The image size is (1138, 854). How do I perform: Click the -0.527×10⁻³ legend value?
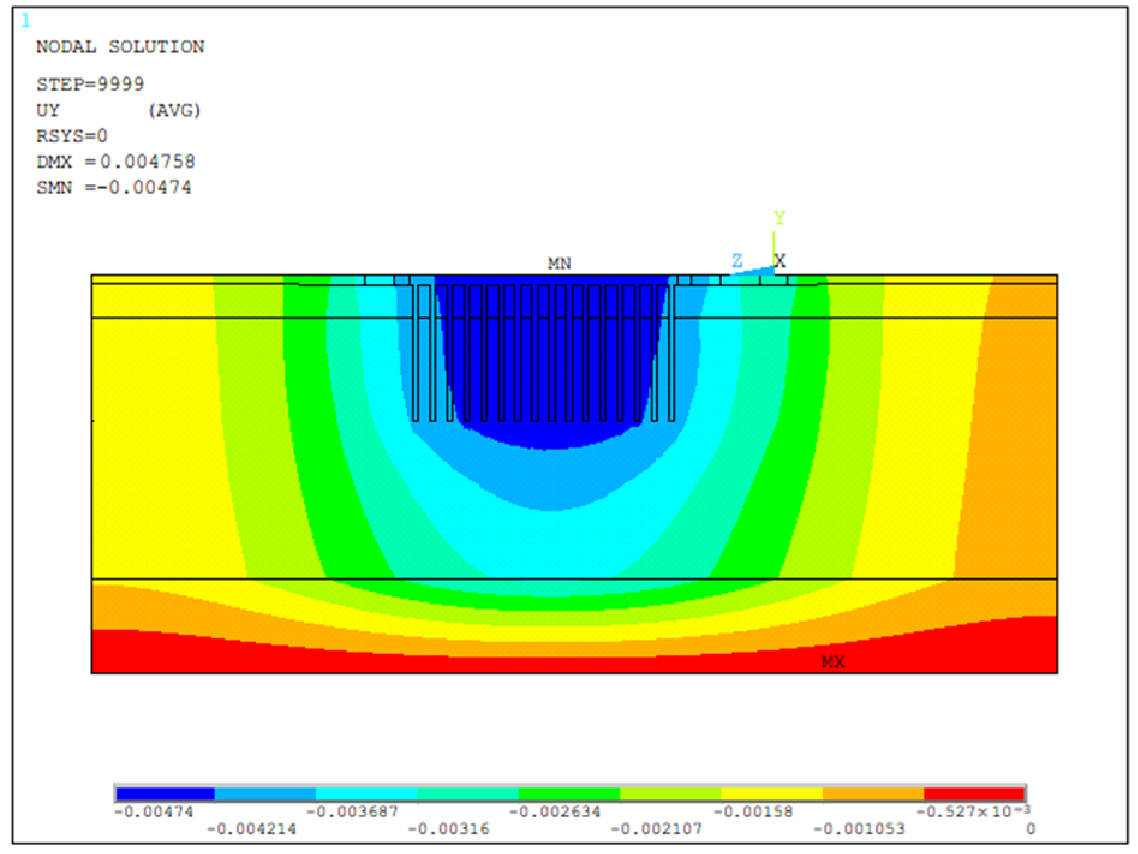coord(973,811)
